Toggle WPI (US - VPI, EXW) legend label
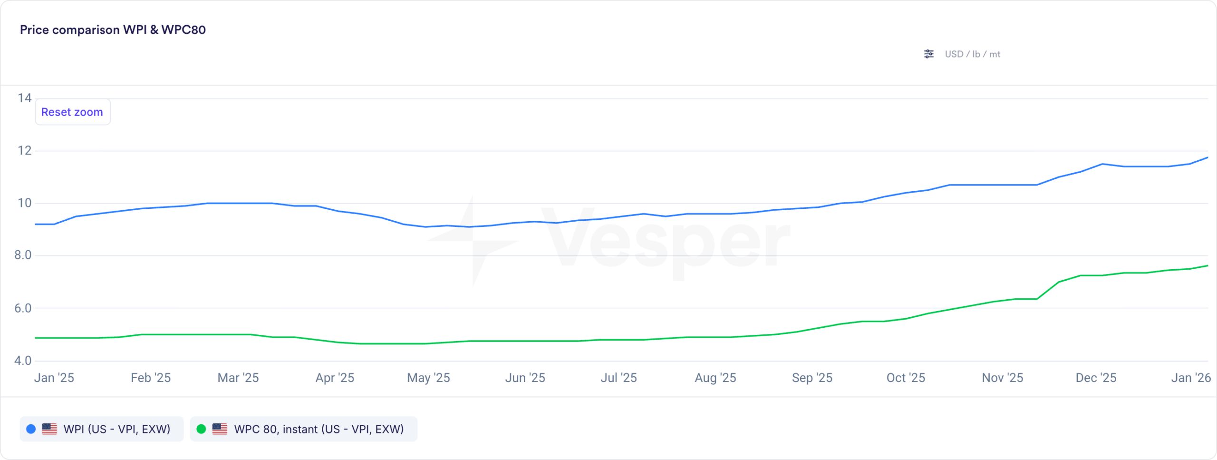The height and width of the screenshot is (460, 1217). (117, 429)
